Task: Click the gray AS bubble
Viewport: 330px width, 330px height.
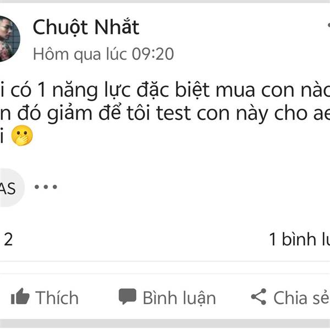Action: click(8, 189)
